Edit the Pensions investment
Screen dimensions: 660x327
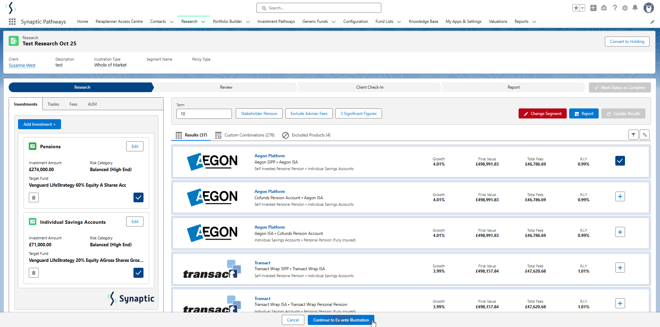[135, 147]
